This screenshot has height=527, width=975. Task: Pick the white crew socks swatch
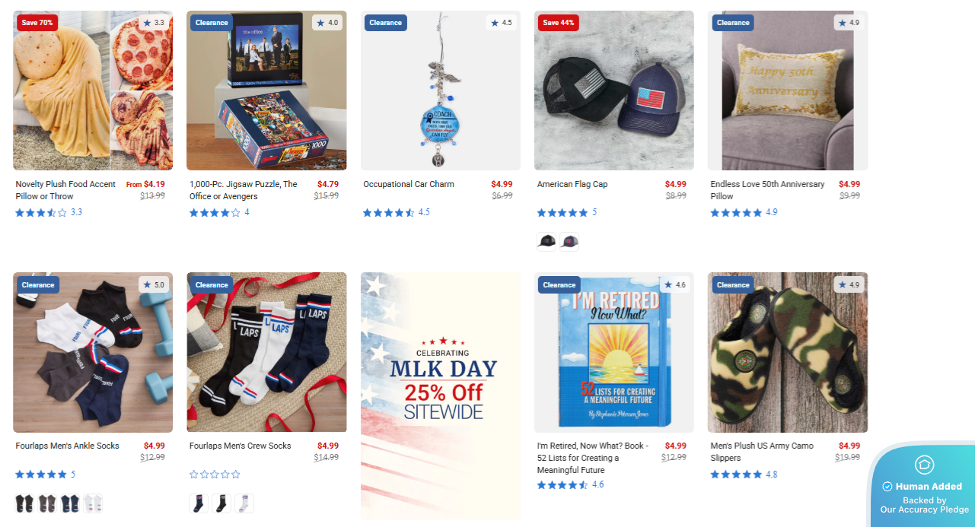(x=244, y=503)
